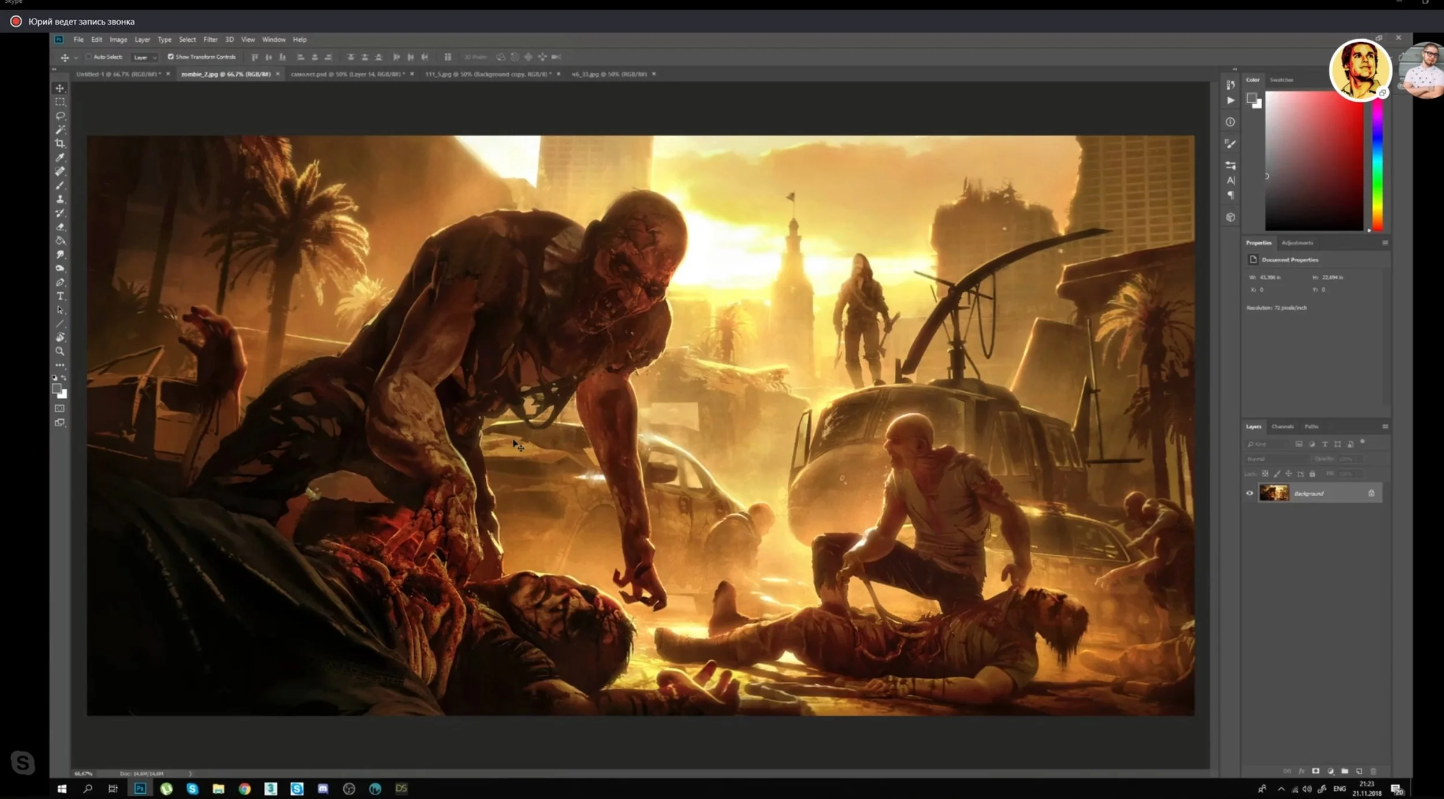Close the zombie_2.jpg document tab
Screen dimensions: 1444x799
(278, 74)
